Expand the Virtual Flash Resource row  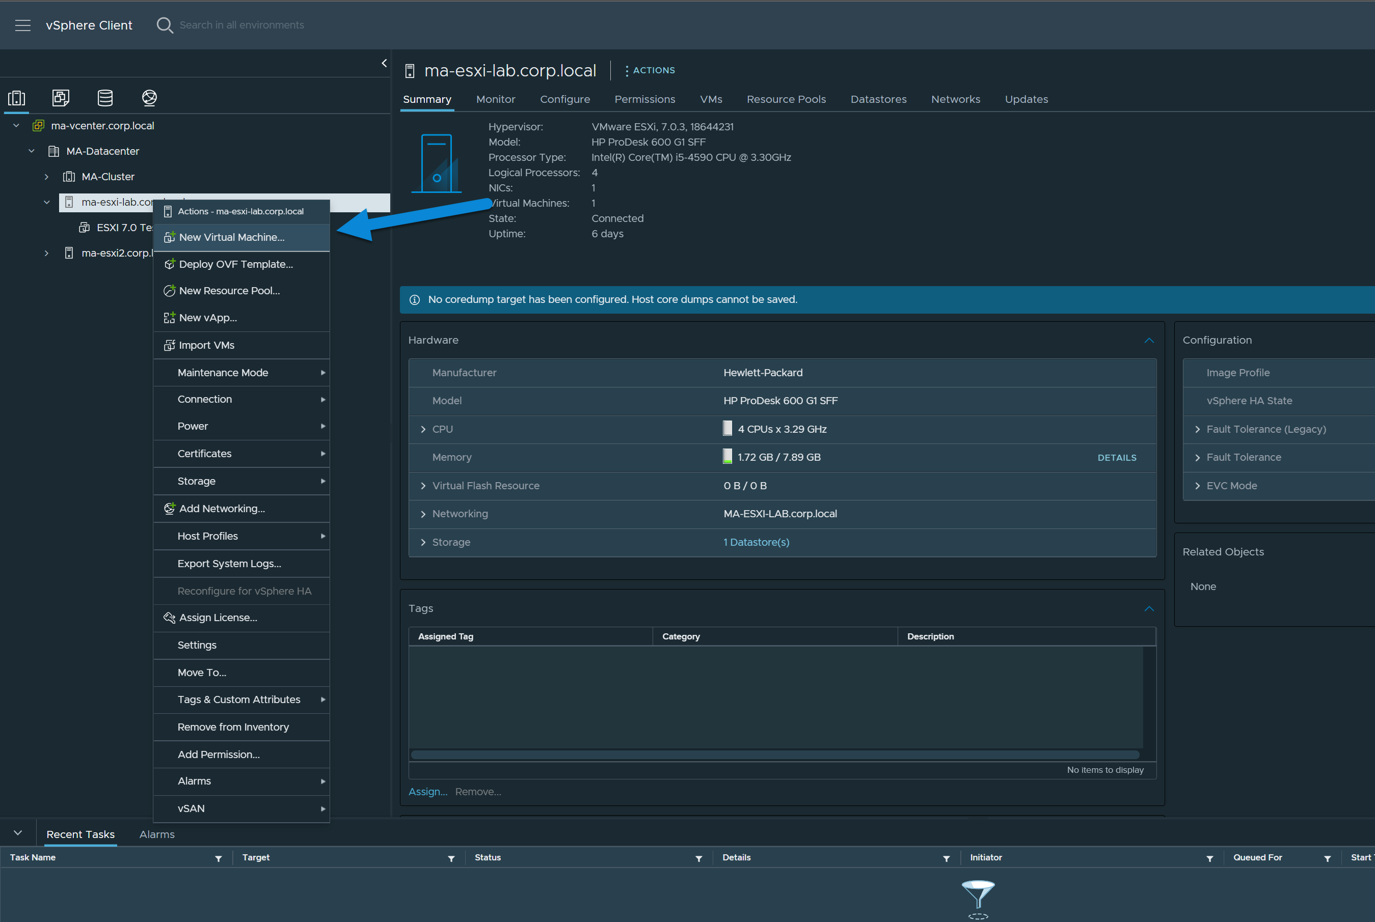[423, 486]
